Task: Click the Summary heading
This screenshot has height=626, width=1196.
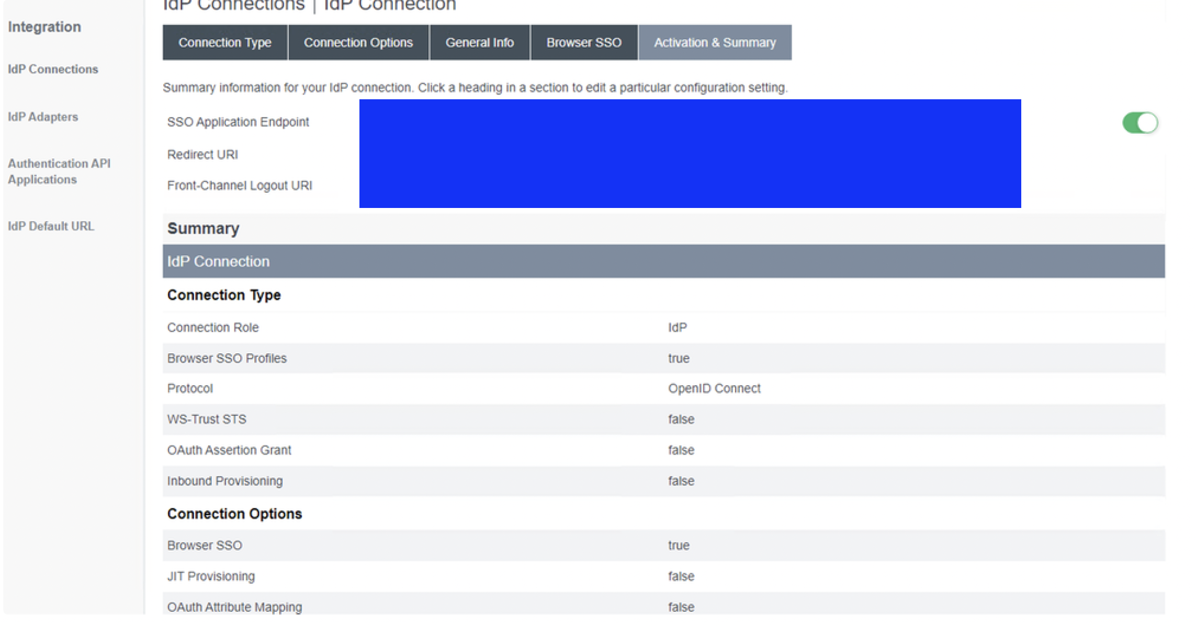Action: coord(203,228)
